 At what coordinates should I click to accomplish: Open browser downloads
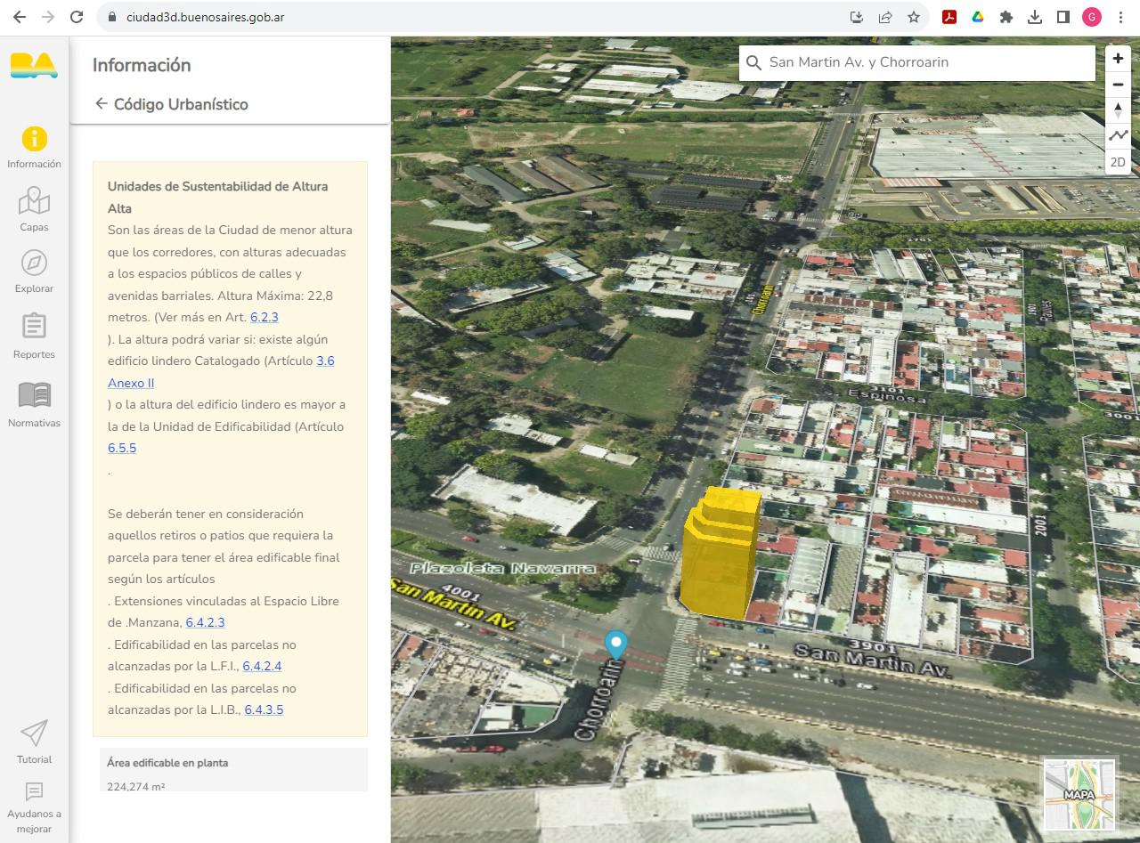(1035, 17)
